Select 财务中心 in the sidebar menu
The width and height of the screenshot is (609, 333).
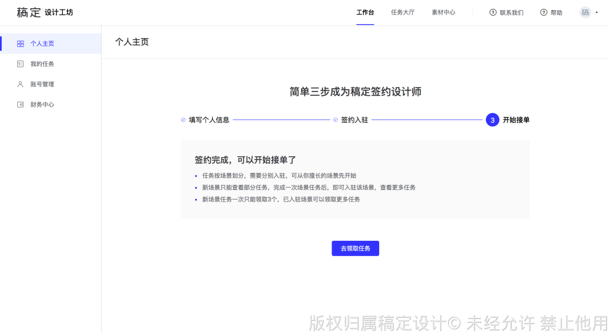point(42,104)
